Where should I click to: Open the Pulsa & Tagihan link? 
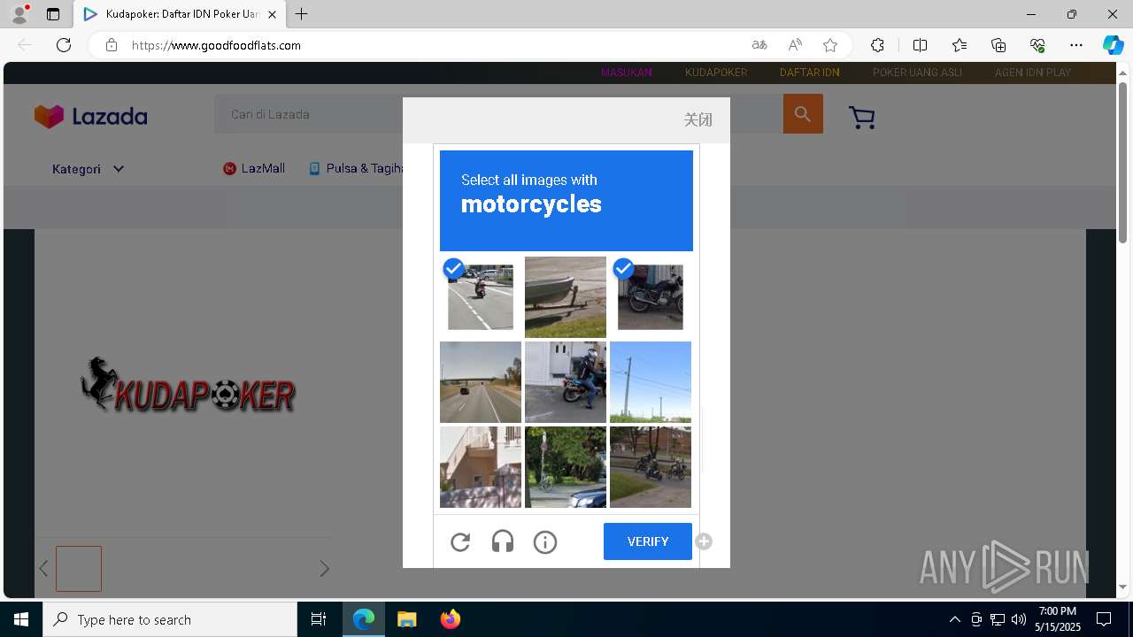tap(357, 168)
